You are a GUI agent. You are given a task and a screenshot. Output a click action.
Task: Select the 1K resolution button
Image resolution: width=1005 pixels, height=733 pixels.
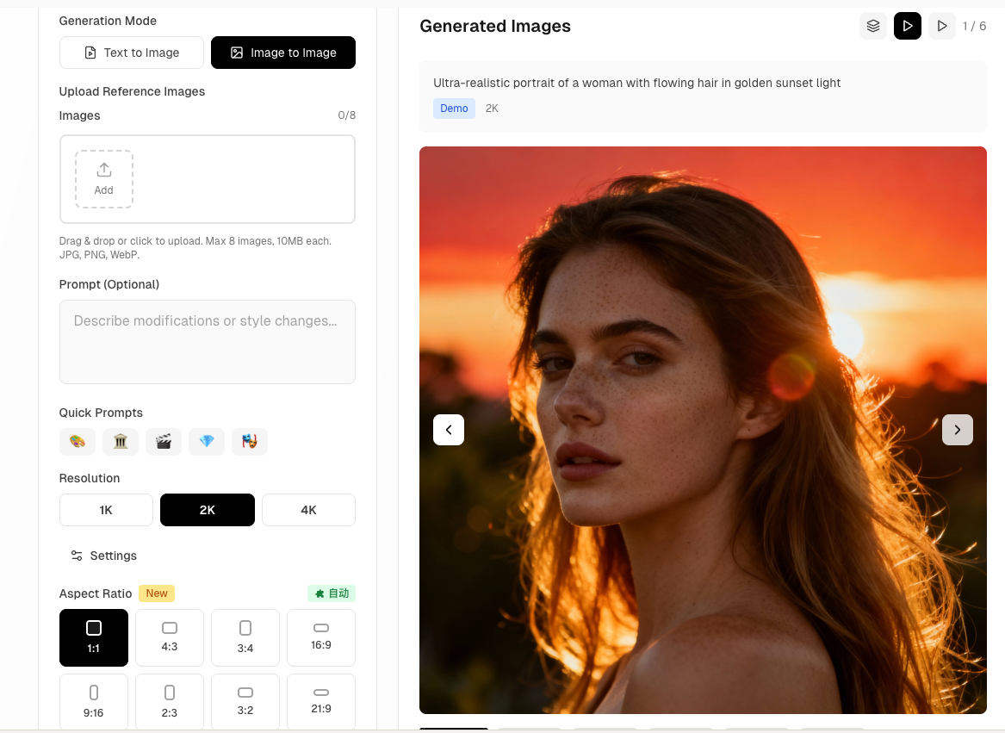tap(106, 510)
